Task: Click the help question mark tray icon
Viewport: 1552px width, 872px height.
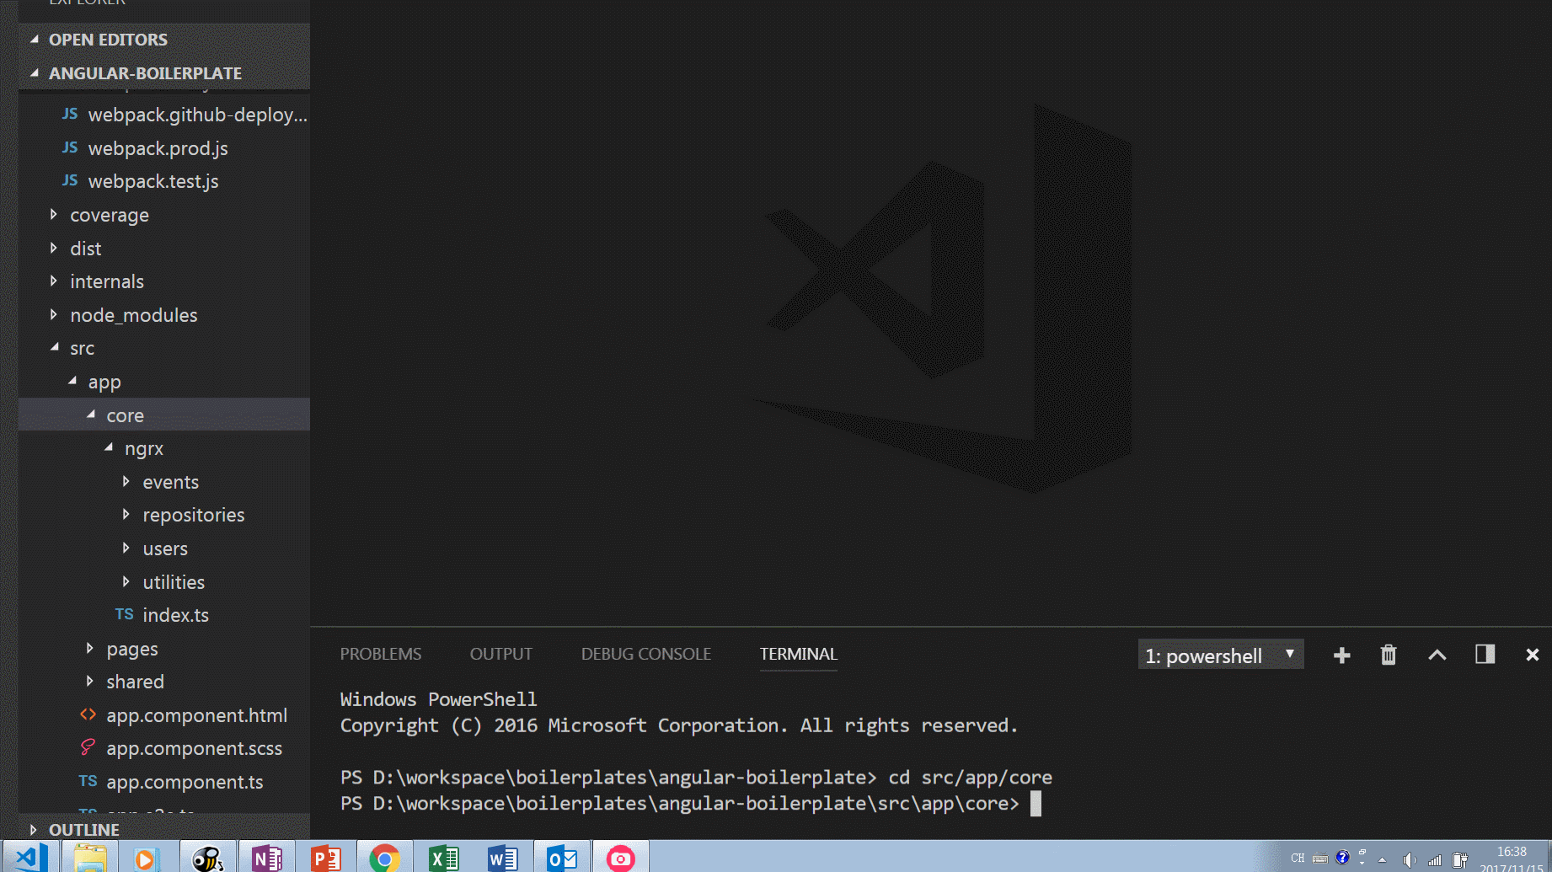Action: click(x=1342, y=858)
